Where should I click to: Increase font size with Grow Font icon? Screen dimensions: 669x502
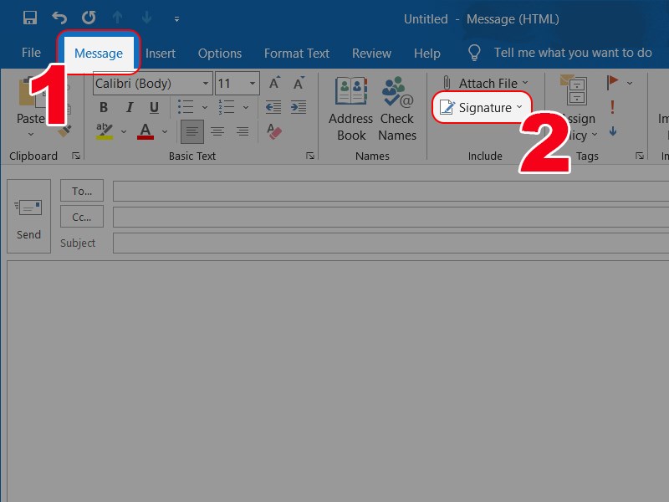pos(274,83)
